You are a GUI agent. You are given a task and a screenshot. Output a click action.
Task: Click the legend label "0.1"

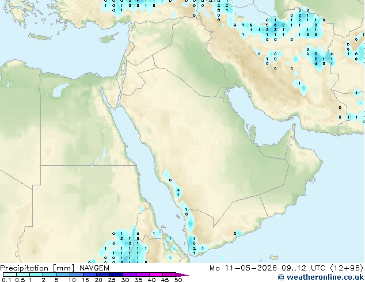pos(6,280)
